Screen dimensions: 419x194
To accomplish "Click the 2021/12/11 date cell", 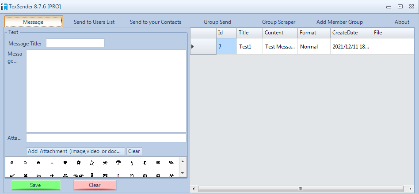I will click(351, 46).
